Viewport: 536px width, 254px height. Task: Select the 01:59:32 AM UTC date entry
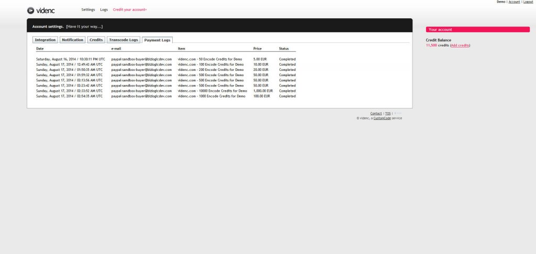point(70,75)
